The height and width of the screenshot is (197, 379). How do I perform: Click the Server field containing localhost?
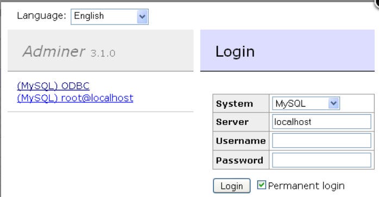click(x=321, y=122)
